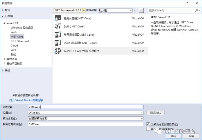Switch to small icons view
This screenshot has height=140, width=202.
pos(136,10)
